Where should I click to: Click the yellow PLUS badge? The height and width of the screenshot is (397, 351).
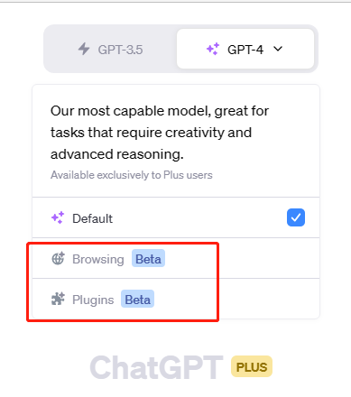(x=252, y=366)
